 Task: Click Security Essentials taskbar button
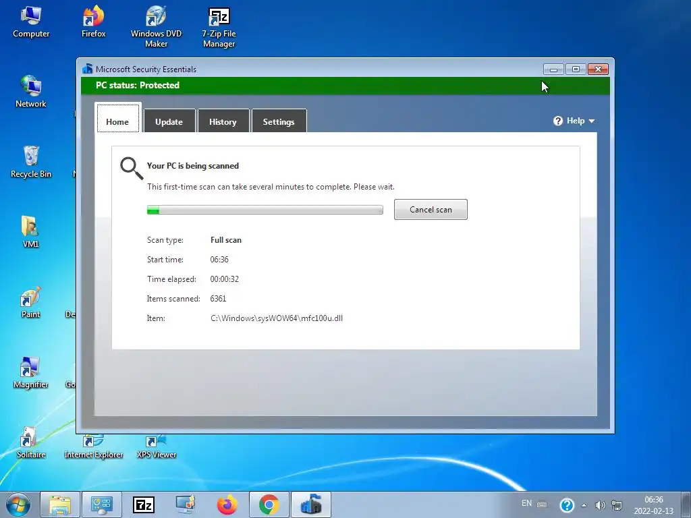point(311,505)
